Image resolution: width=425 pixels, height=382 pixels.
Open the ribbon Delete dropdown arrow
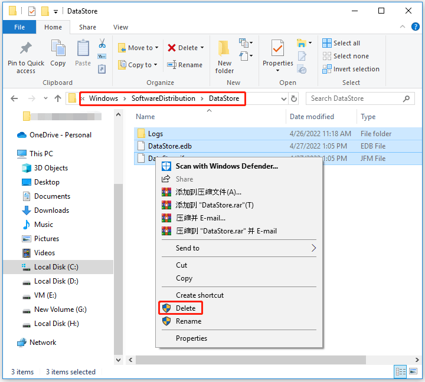(202, 48)
